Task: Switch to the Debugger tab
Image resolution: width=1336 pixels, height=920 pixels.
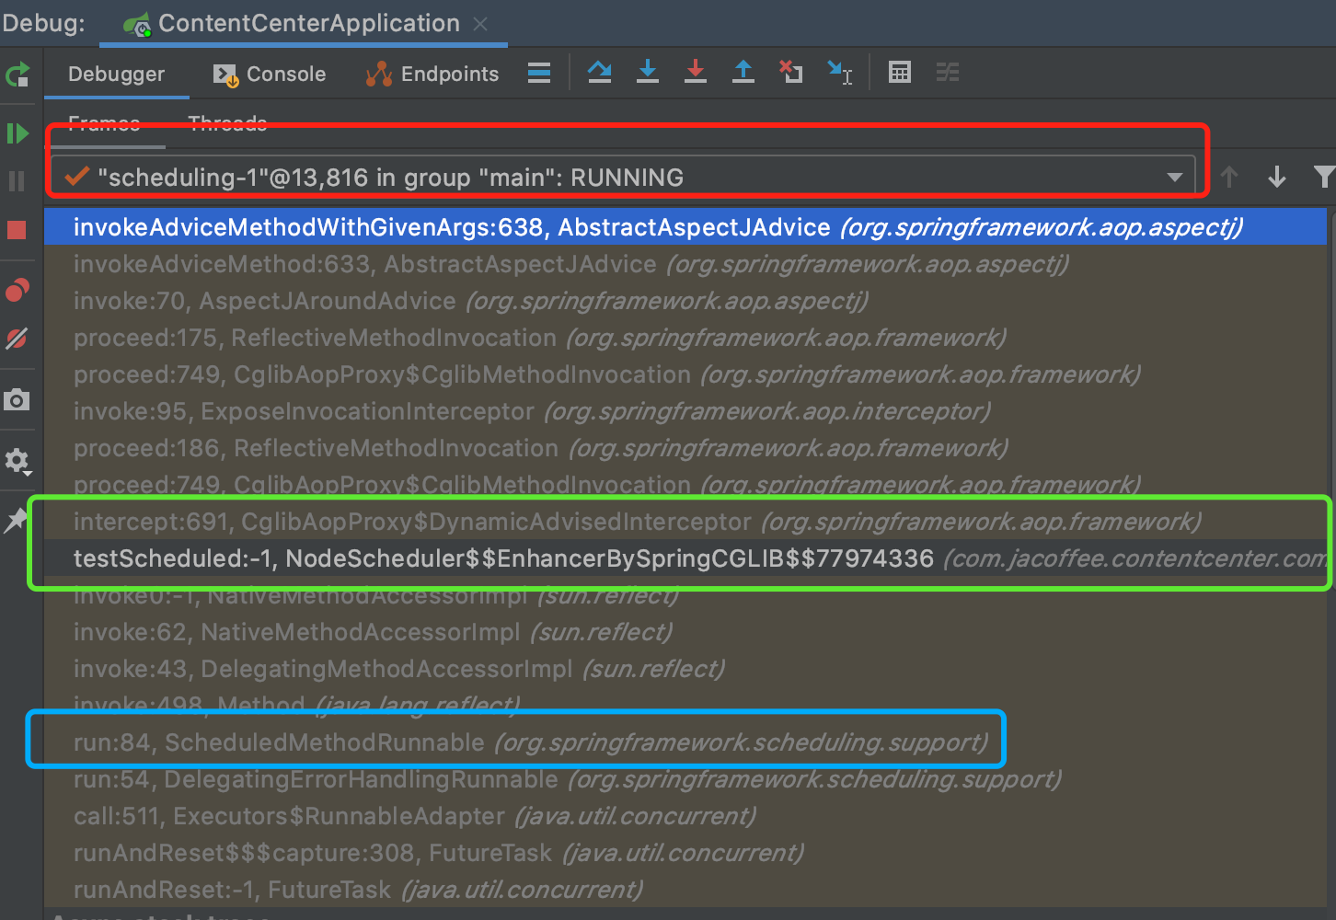Action: pyautogui.click(x=116, y=74)
